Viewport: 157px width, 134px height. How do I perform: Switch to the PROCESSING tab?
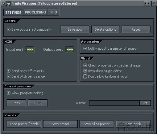click(35, 12)
